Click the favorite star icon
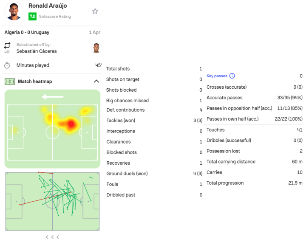The height and width of the screenshot is (239, 306). point(95,11)
